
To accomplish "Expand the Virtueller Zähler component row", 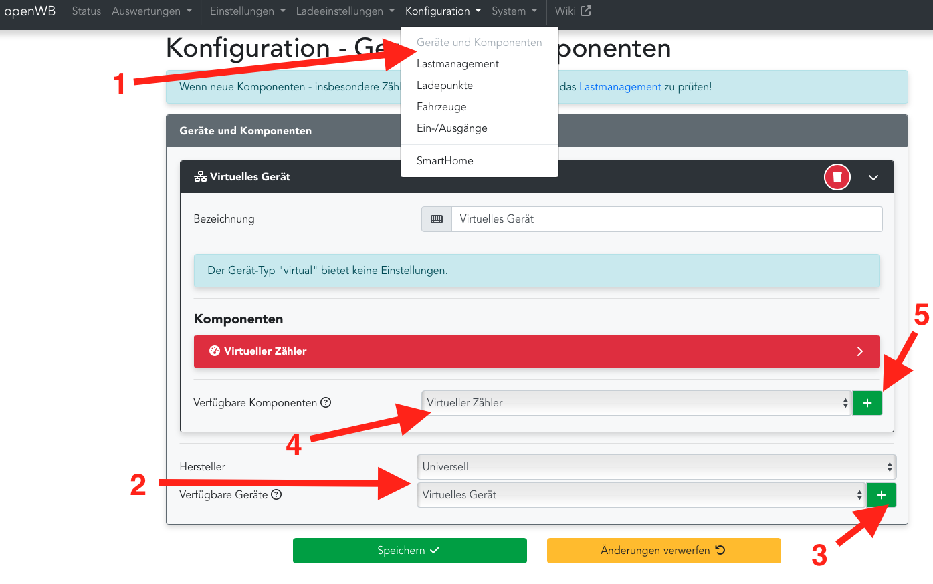I will click(859, 351).
